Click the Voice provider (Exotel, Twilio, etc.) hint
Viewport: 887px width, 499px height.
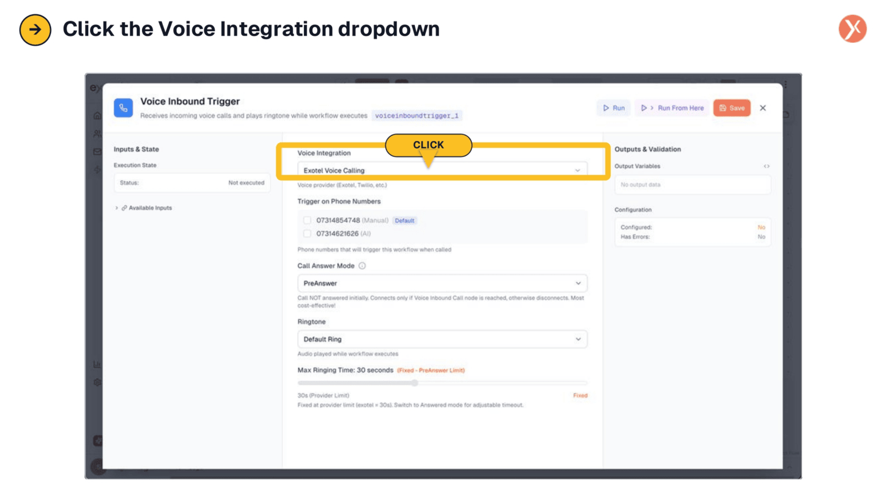pos(342,185)
